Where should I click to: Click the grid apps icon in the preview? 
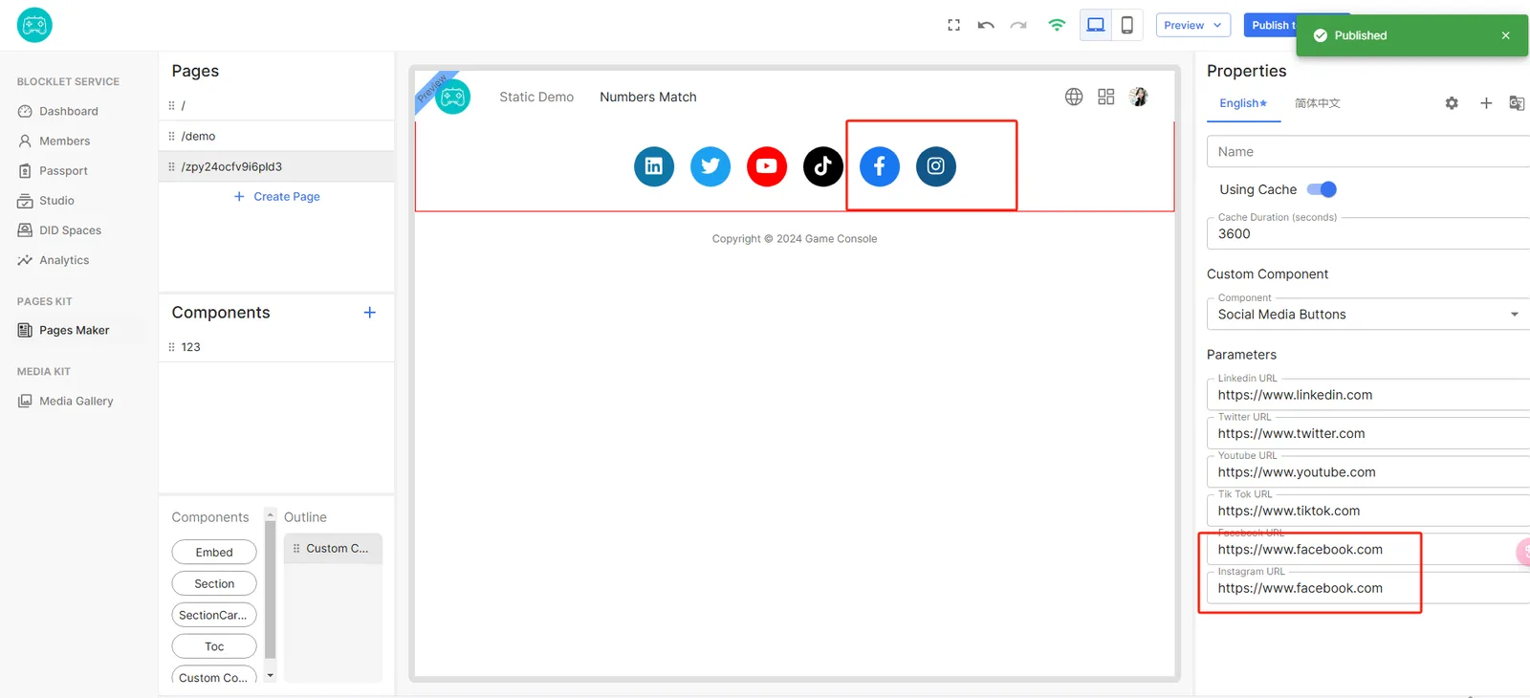(x=1106, y=97)
